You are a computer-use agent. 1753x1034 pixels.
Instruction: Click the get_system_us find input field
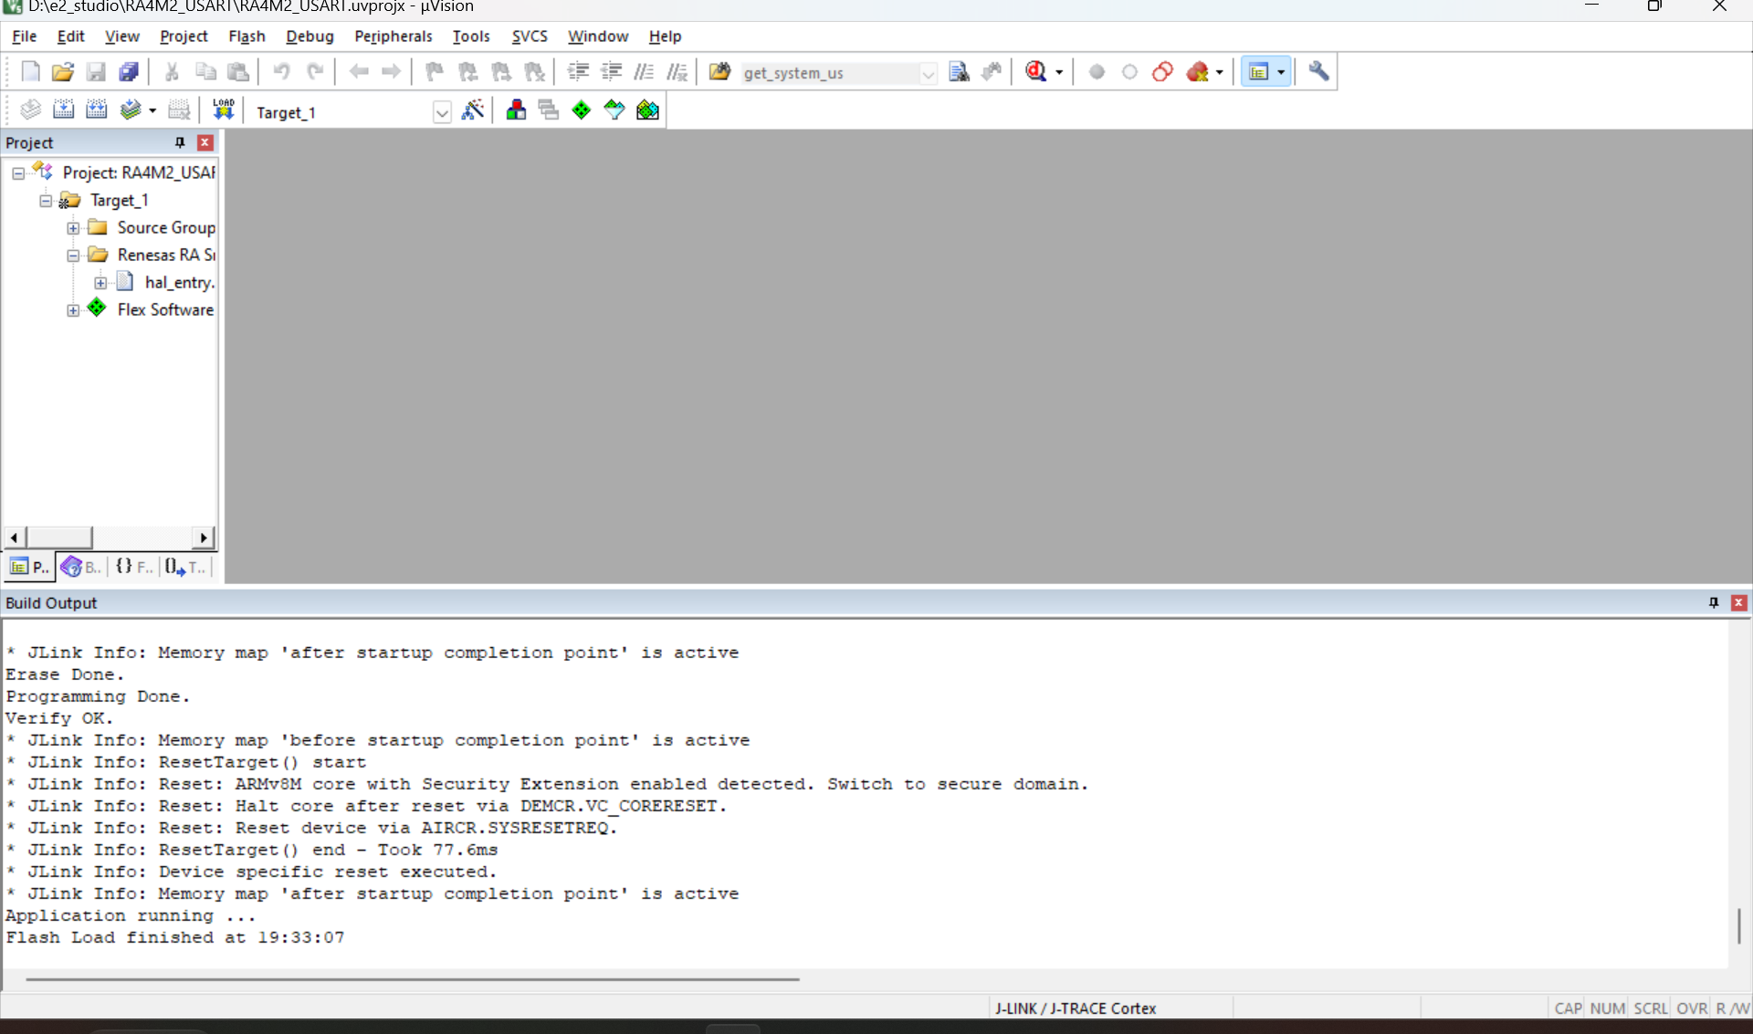click(x=829, y=73)
